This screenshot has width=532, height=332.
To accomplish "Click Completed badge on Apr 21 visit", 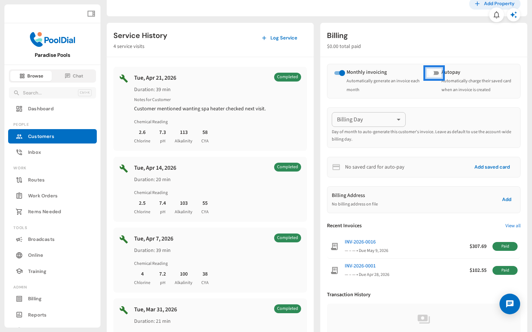I will (x=287, y=77).
